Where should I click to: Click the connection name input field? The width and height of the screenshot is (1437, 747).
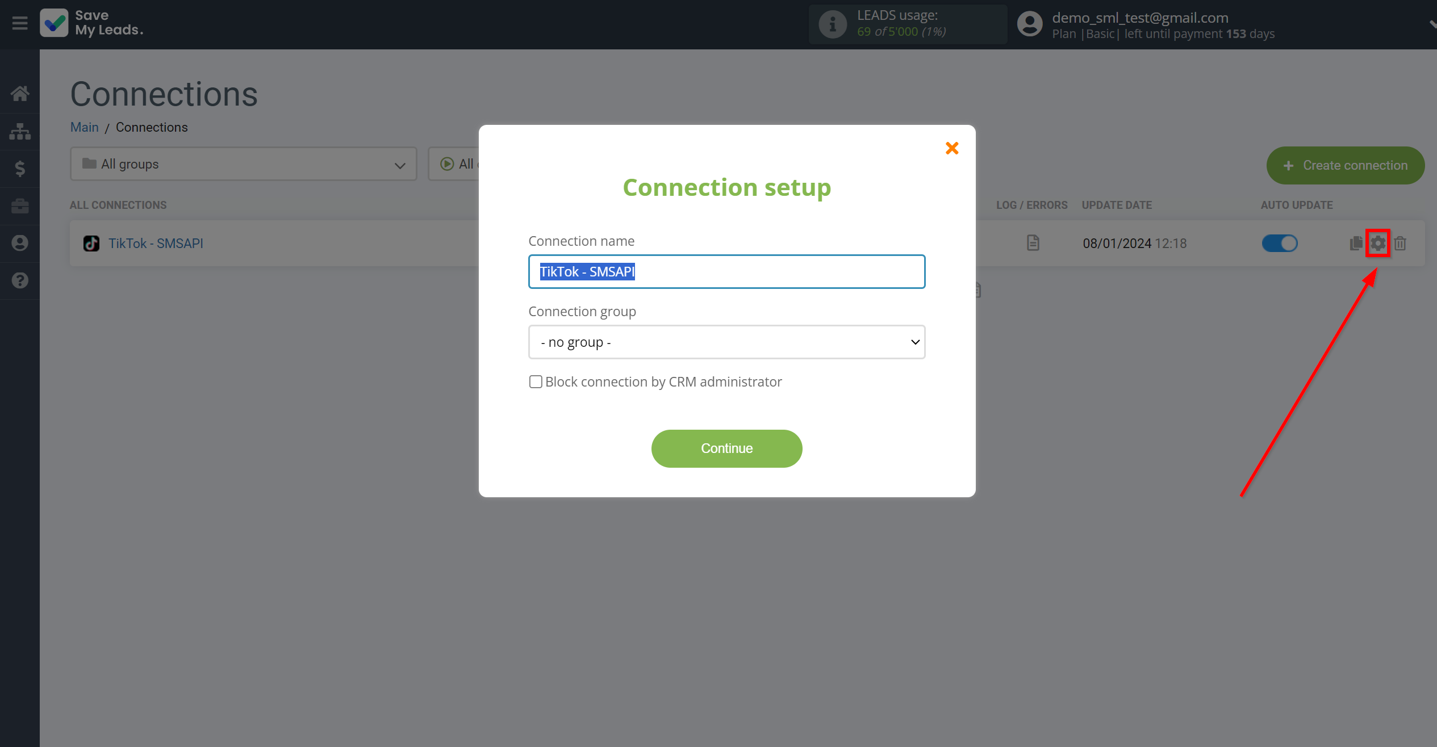coord(727,271)
